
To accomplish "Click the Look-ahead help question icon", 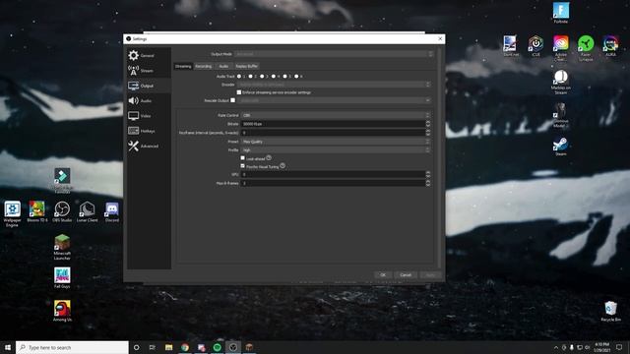I will [269, 157].
